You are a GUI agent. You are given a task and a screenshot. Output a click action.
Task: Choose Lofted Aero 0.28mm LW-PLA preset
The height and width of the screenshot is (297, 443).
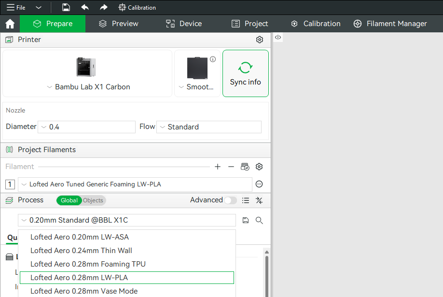127,278
